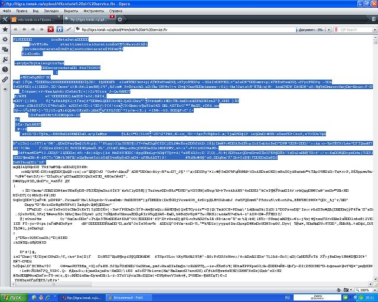
Task: Click the first quick launch icon after Пуск
Action: tap(34, 298)
